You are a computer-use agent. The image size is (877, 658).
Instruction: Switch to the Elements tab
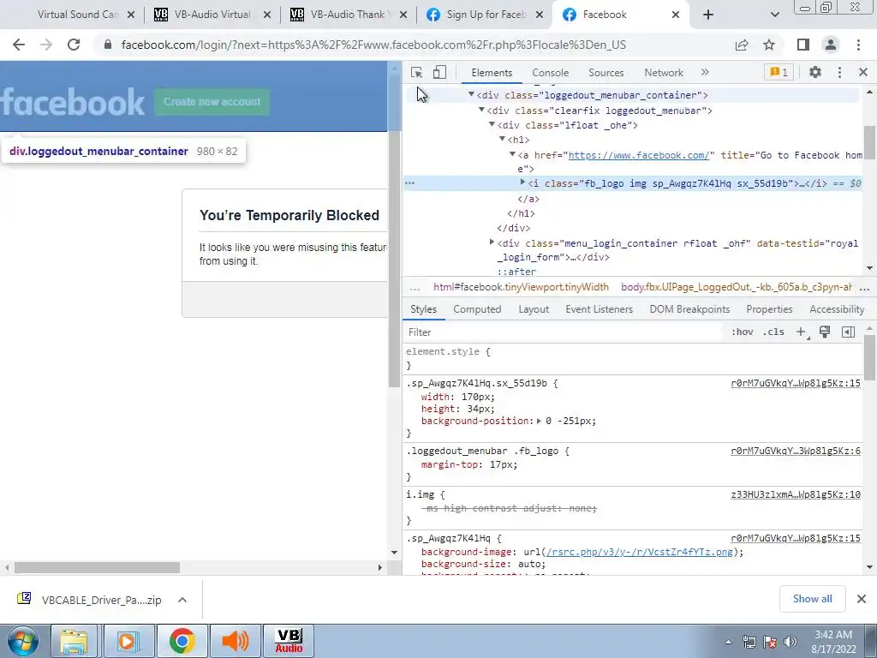(492, 73)
